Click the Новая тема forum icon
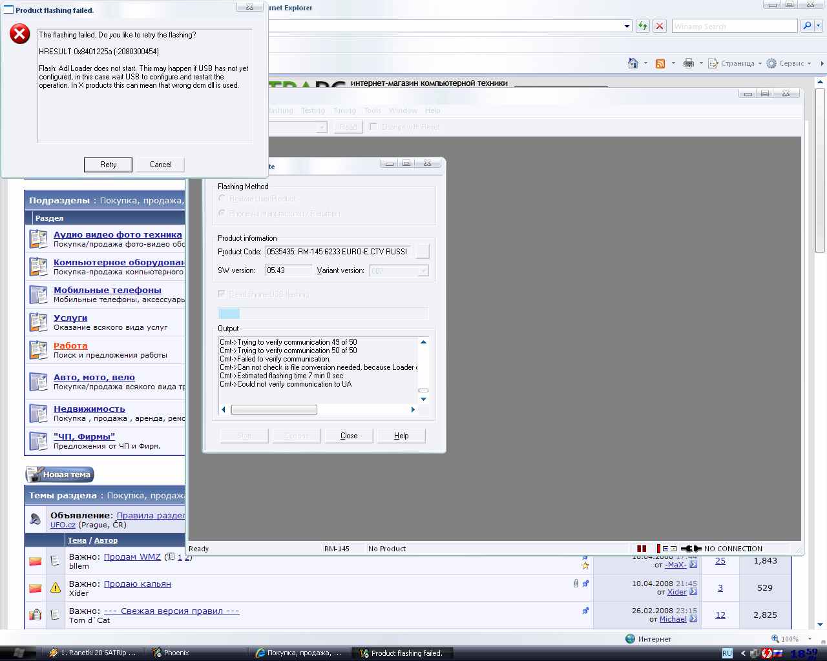This screenshot has width=827, height=661. (60, 474)
